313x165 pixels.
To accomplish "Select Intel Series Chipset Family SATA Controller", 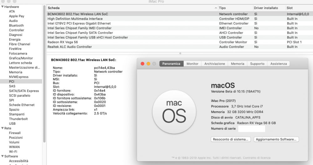I will [180, 33].
